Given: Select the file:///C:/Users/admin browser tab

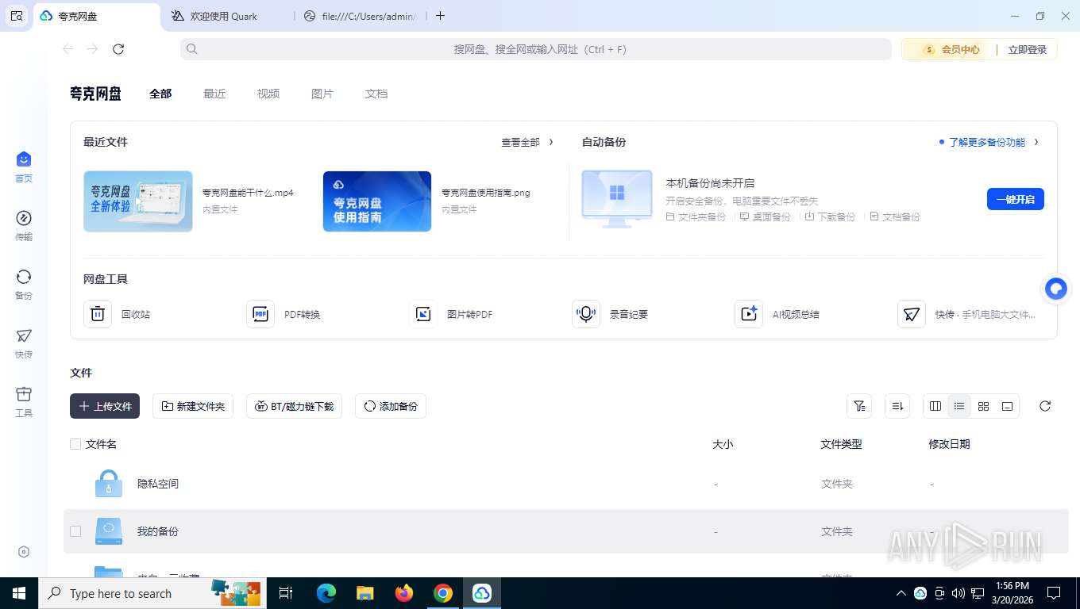Looking at the screenshot, I should tap(362, 16).
